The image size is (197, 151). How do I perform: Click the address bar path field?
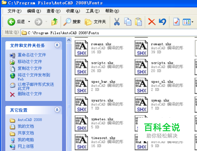pyautogui.click(x=109, y=33)
